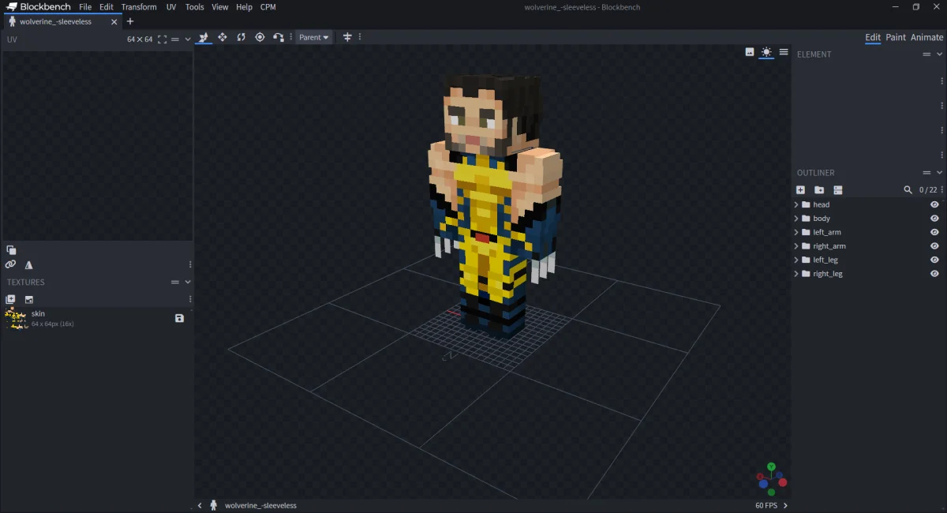The width and height of the screenshot is (947, 513).
Task: Expand the left_arm group
Action: coord(796,232)
